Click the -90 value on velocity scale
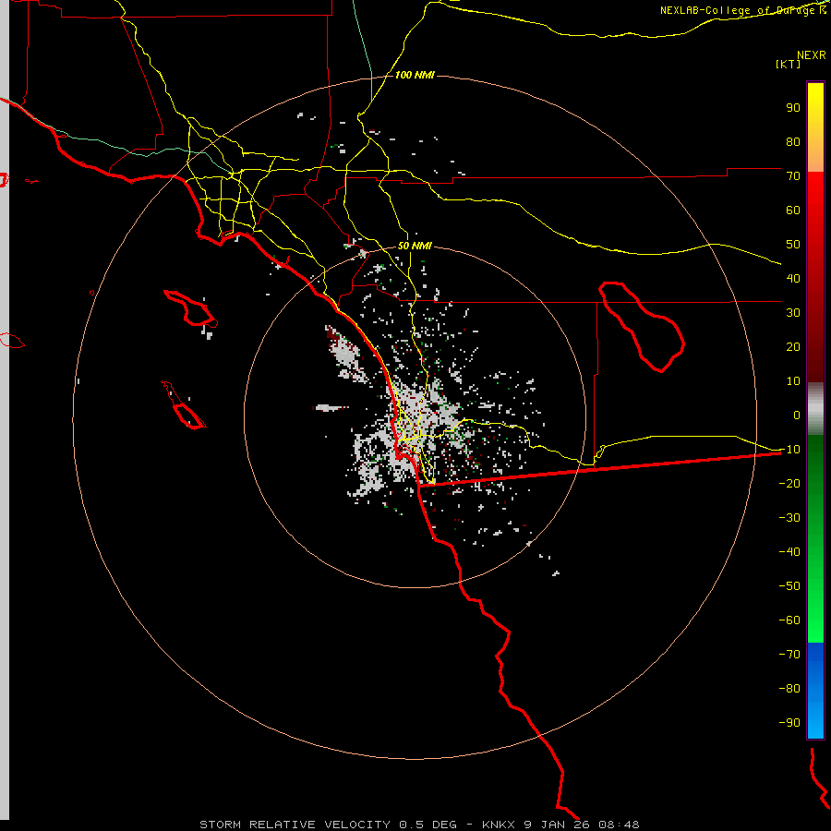Viewport: 831px width, 831px height. (x=789, y=722)
